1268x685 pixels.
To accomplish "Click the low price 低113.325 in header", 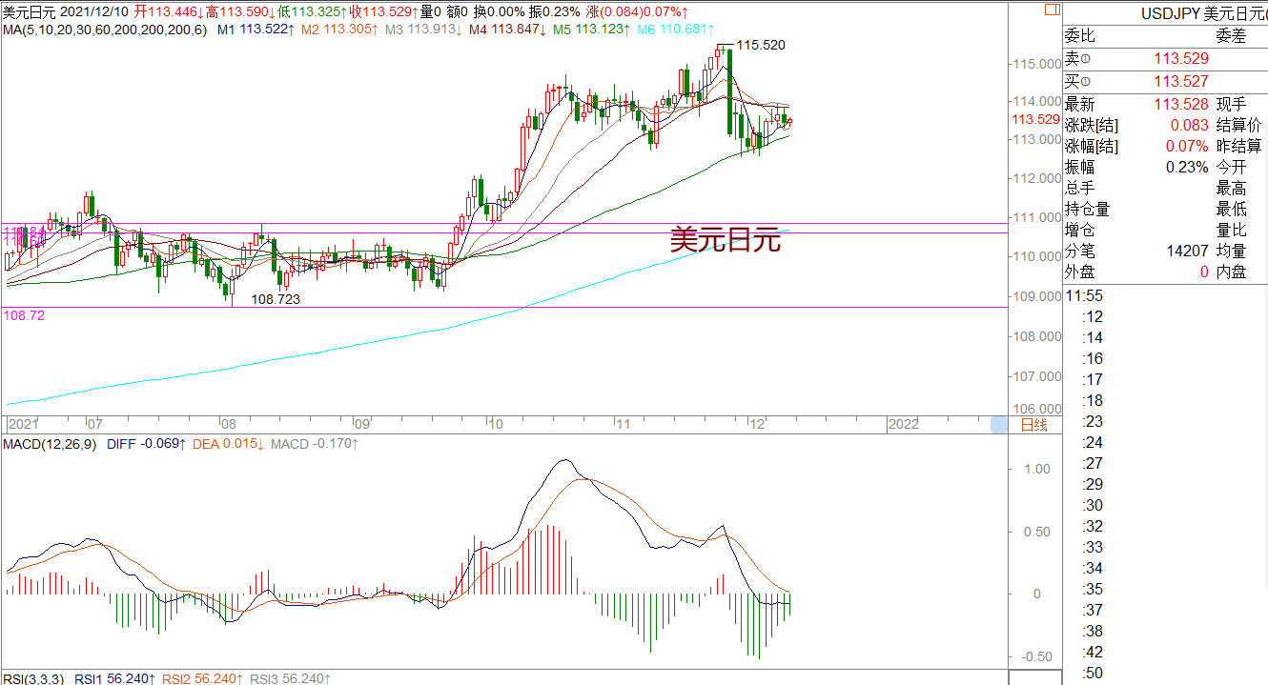I will (x=312, y=11).
